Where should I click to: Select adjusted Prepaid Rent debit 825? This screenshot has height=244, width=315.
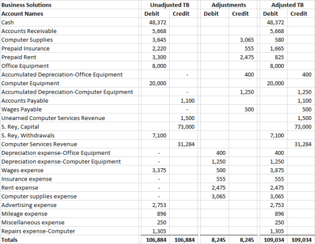(x=280, y=57)
